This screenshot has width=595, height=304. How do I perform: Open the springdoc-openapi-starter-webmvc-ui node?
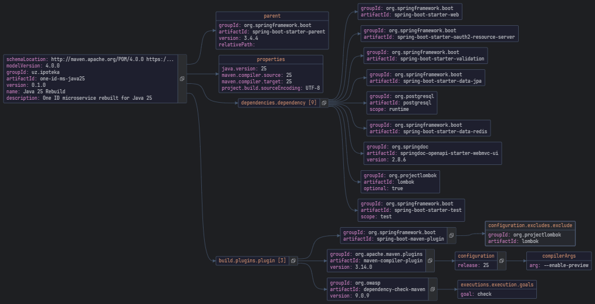tap(432, 153)
